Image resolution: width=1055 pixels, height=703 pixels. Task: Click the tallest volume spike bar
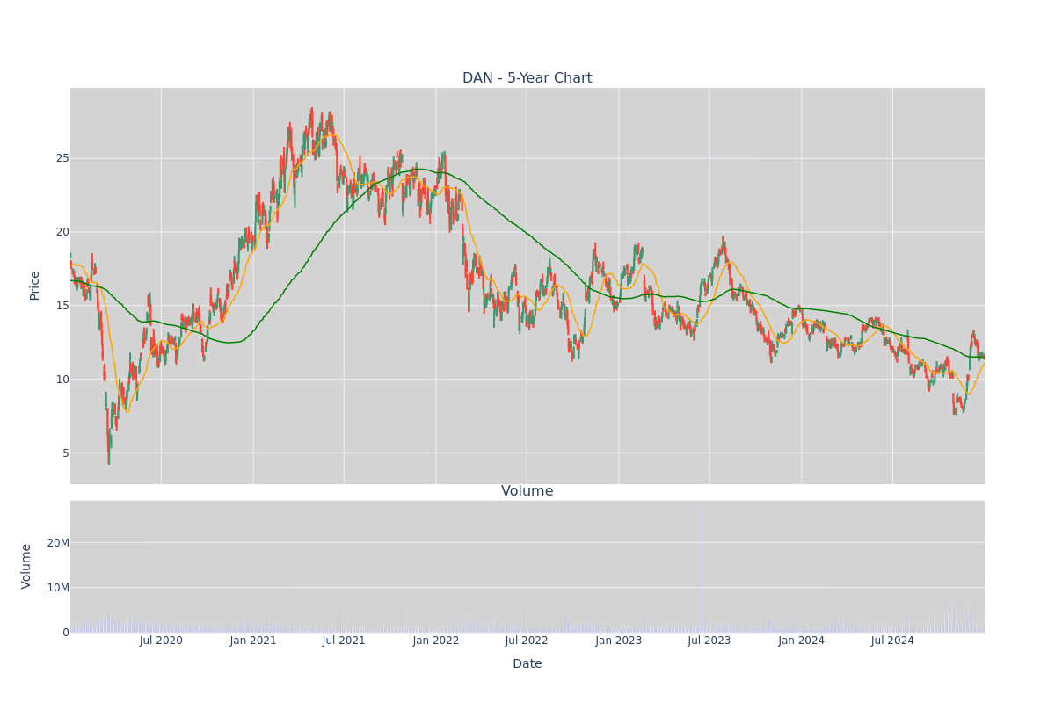coord(702,569)
